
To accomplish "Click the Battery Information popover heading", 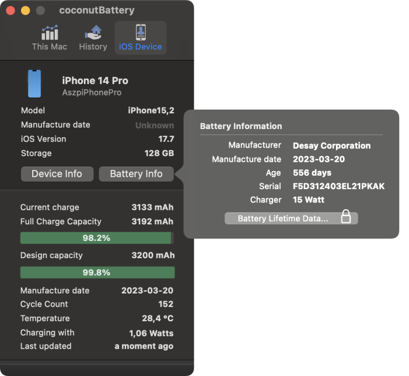I will [x=241, y=126].
